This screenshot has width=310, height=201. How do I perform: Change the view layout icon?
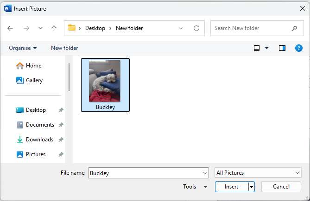point(257,48)
